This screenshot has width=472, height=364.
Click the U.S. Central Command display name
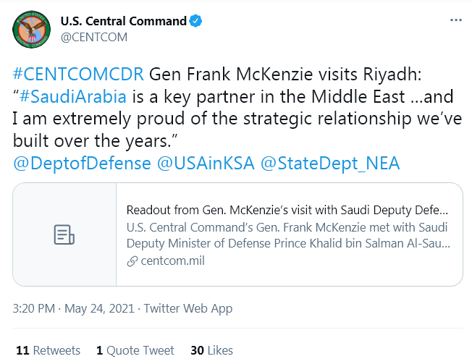click(x=124, y=21)
